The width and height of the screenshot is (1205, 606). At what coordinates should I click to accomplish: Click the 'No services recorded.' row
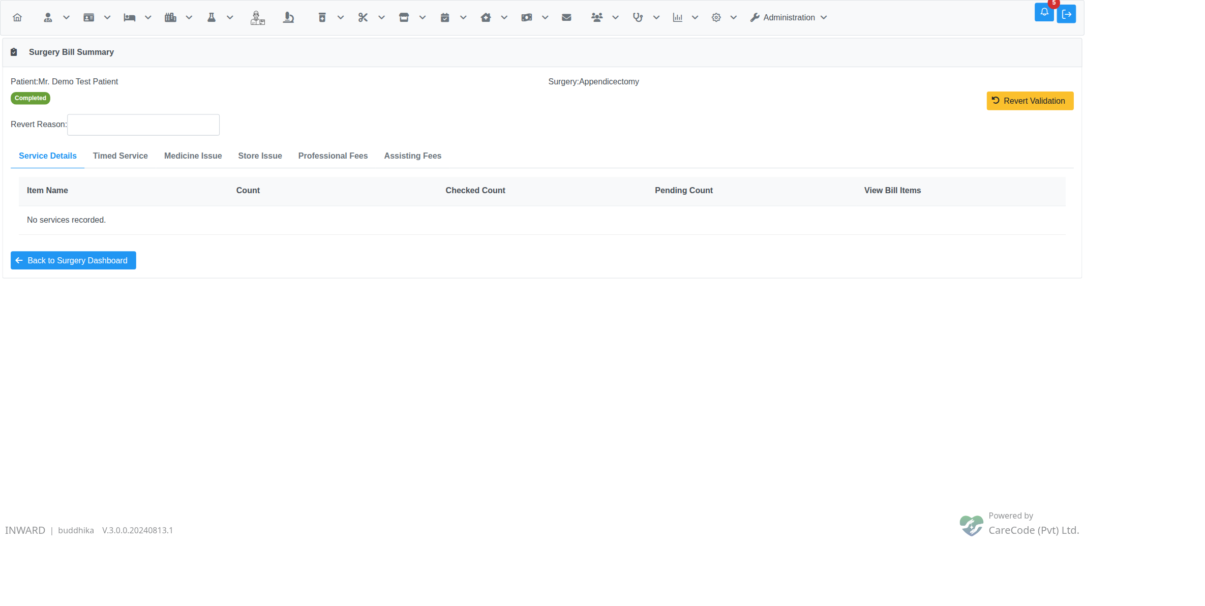pos(542,220)
